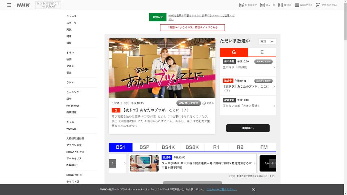Click NHK+ 配信中 badge under main image

click(x=189, y=103)
